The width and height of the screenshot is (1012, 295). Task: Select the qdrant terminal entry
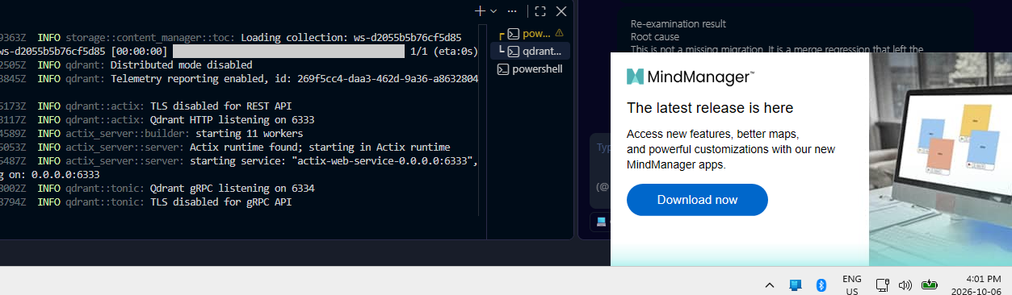(532, 51)
